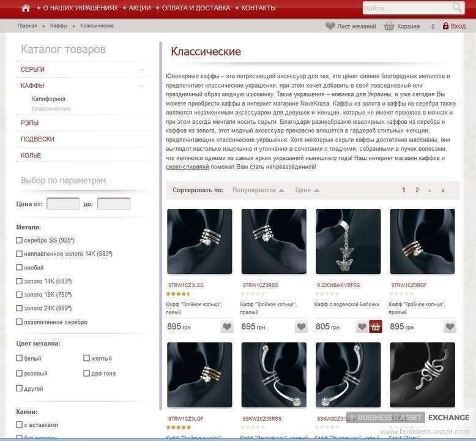Screen dimensions: 476x441
Task: Add 9TRW1CZ3RGF cuff to wish list
Action: [x=450, y=326]
